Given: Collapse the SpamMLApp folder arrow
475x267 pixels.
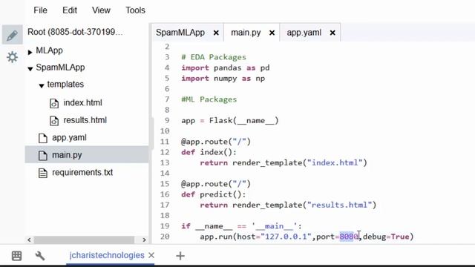Looking at the screenshot, I should pyautogui.click(x=30, y=69).
